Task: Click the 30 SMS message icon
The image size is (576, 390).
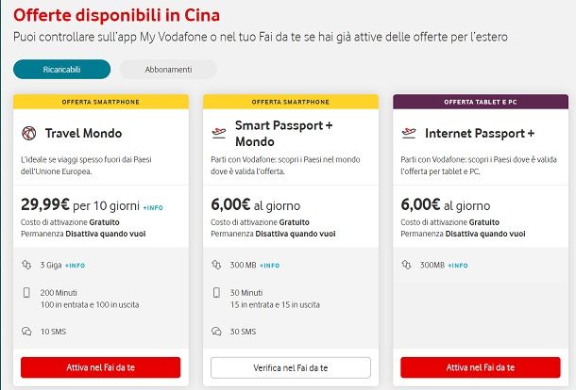Action: pyautogui.click(x=217, y=332)
